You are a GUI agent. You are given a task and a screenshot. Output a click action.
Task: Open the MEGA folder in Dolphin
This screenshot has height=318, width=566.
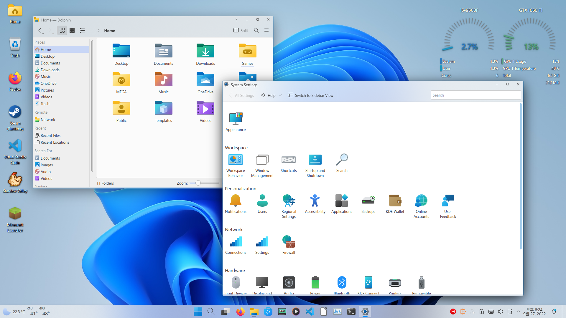[121, 83]
